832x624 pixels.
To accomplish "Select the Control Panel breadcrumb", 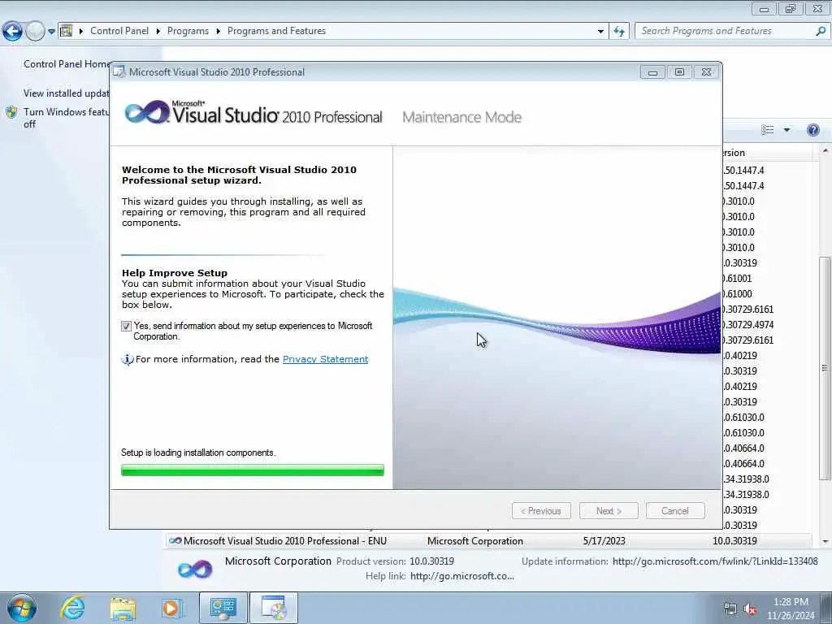I will [119, 31].
